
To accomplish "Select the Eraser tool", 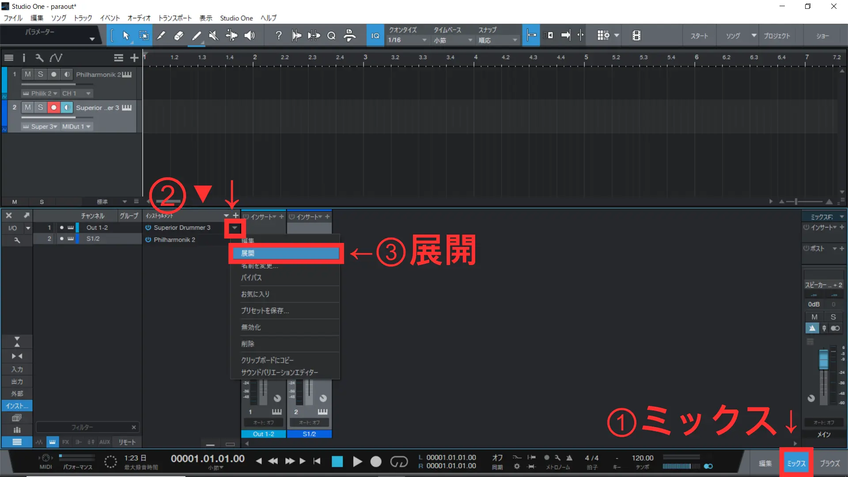I will [179, 36].
